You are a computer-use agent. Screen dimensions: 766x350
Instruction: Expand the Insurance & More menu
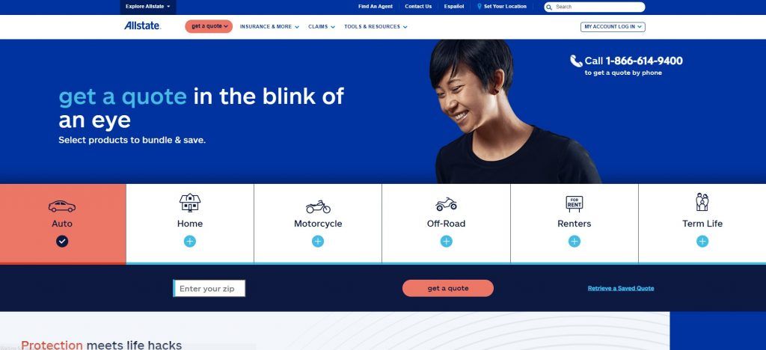point(269,27)
